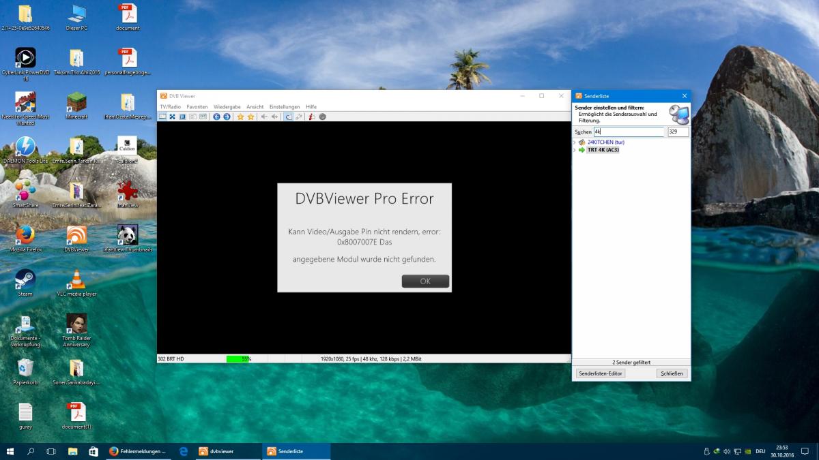Open the personalfragebogen PDF on desktop
The image size is (819, 460).
pyautogui.click(x=128, y=62)
